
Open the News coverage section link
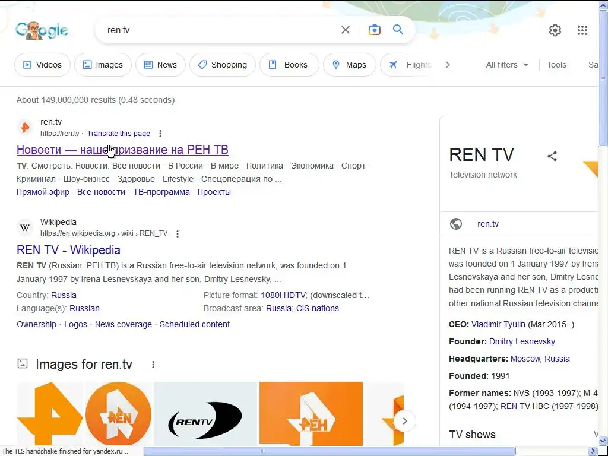click(123, 324)
